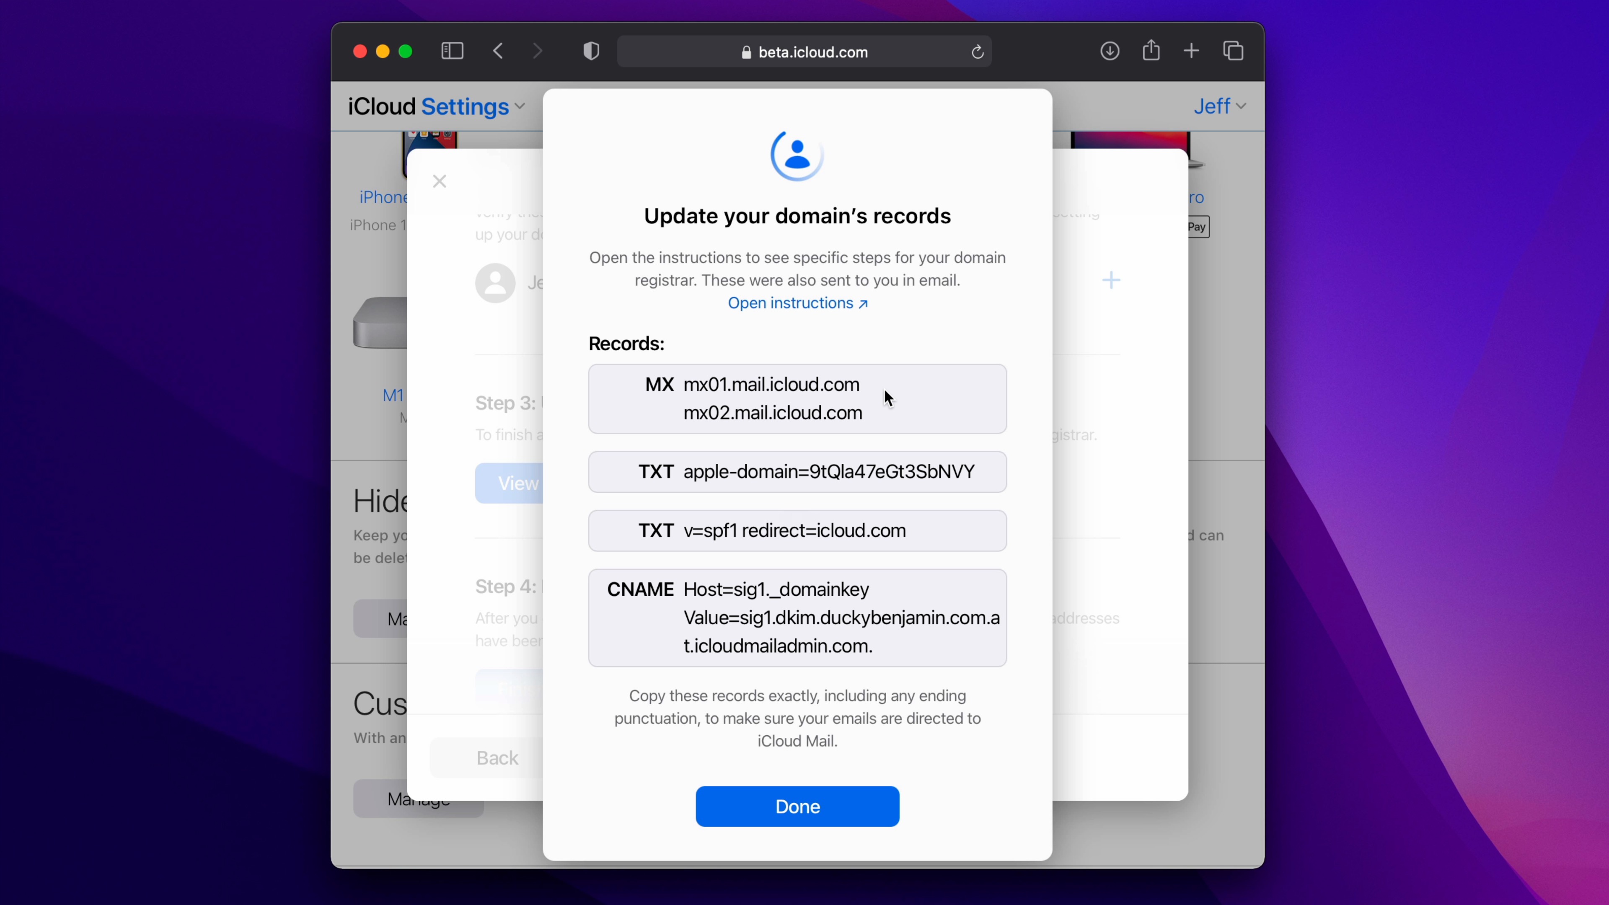Click the TXT apple-domain record box

point(796,471)
